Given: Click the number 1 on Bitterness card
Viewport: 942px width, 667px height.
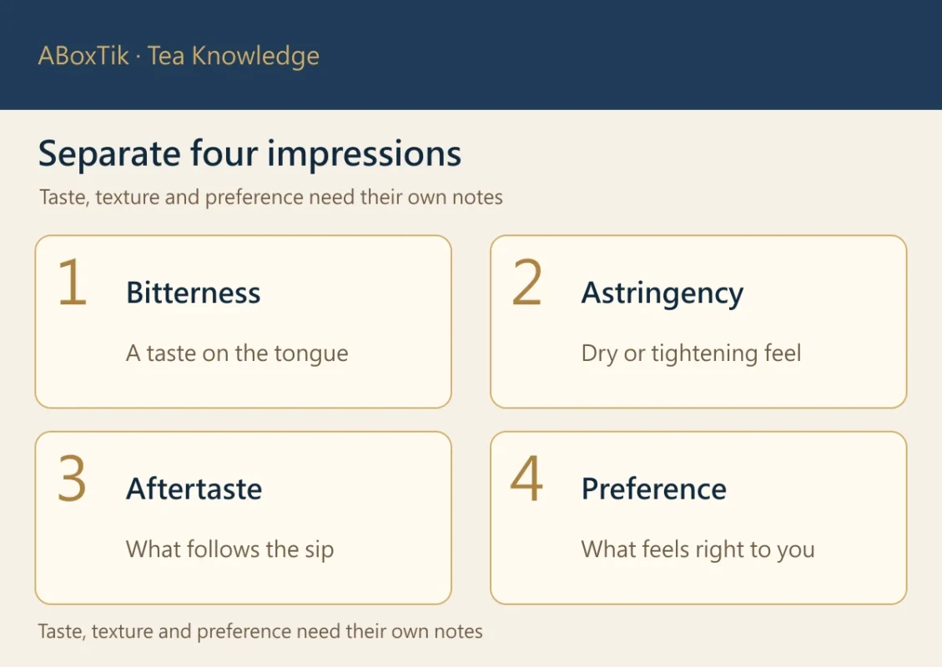Looking at the screenshot, I should point(72,282).
